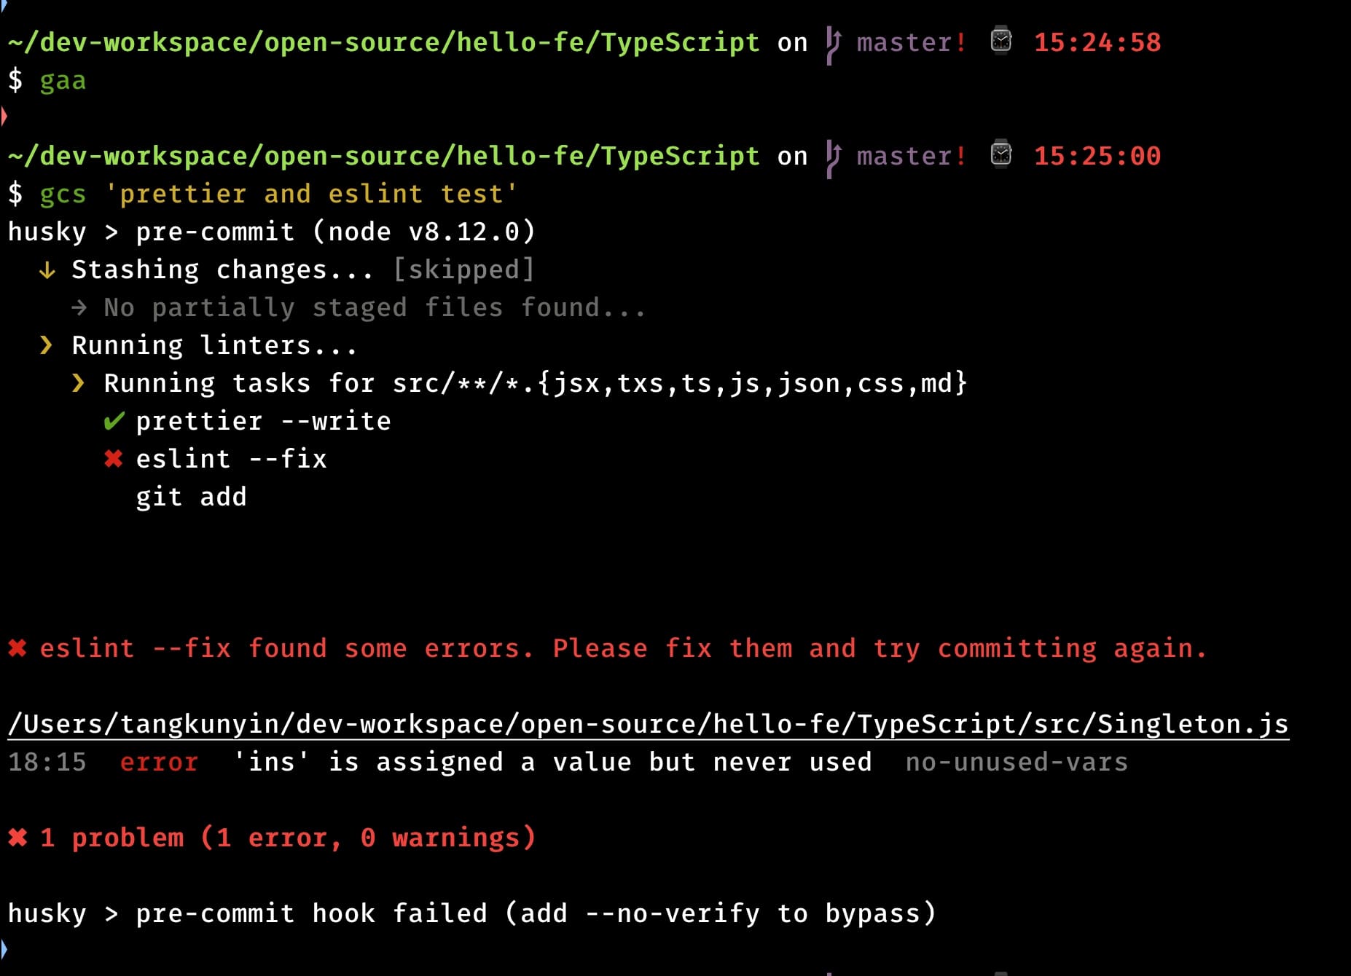
Task: Click the 'gaa' command text
Action: tap(63, 80)
